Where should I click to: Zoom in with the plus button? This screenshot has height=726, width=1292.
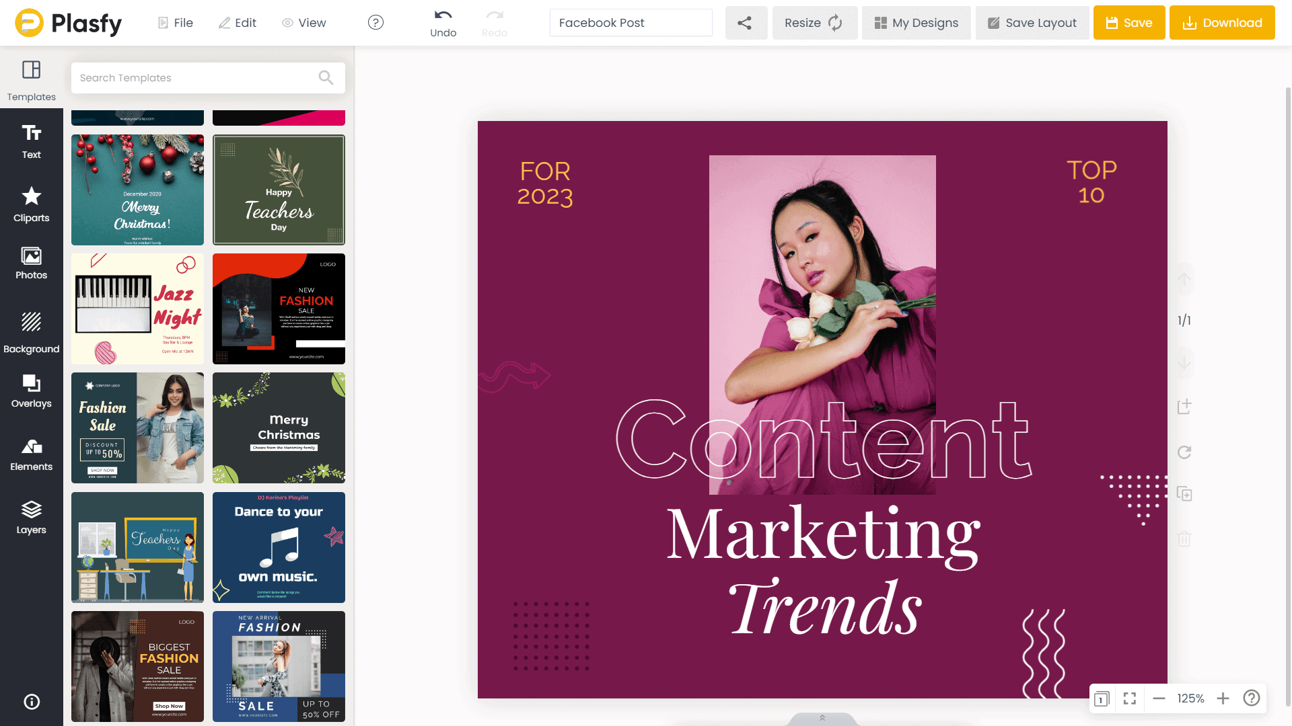[1223, 698]
